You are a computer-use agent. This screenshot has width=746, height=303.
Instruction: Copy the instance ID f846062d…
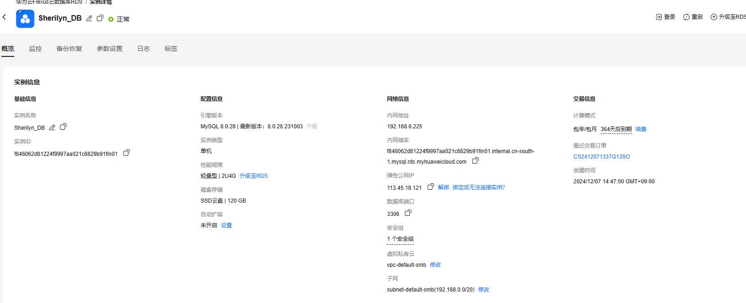click(x=127, y=153)
